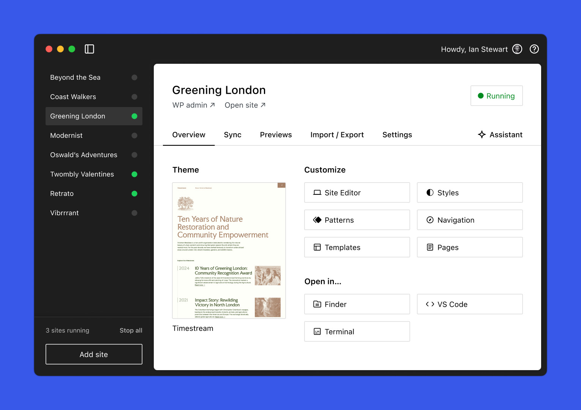
Task: Launch the Site Editor
Action: point(357,192)
